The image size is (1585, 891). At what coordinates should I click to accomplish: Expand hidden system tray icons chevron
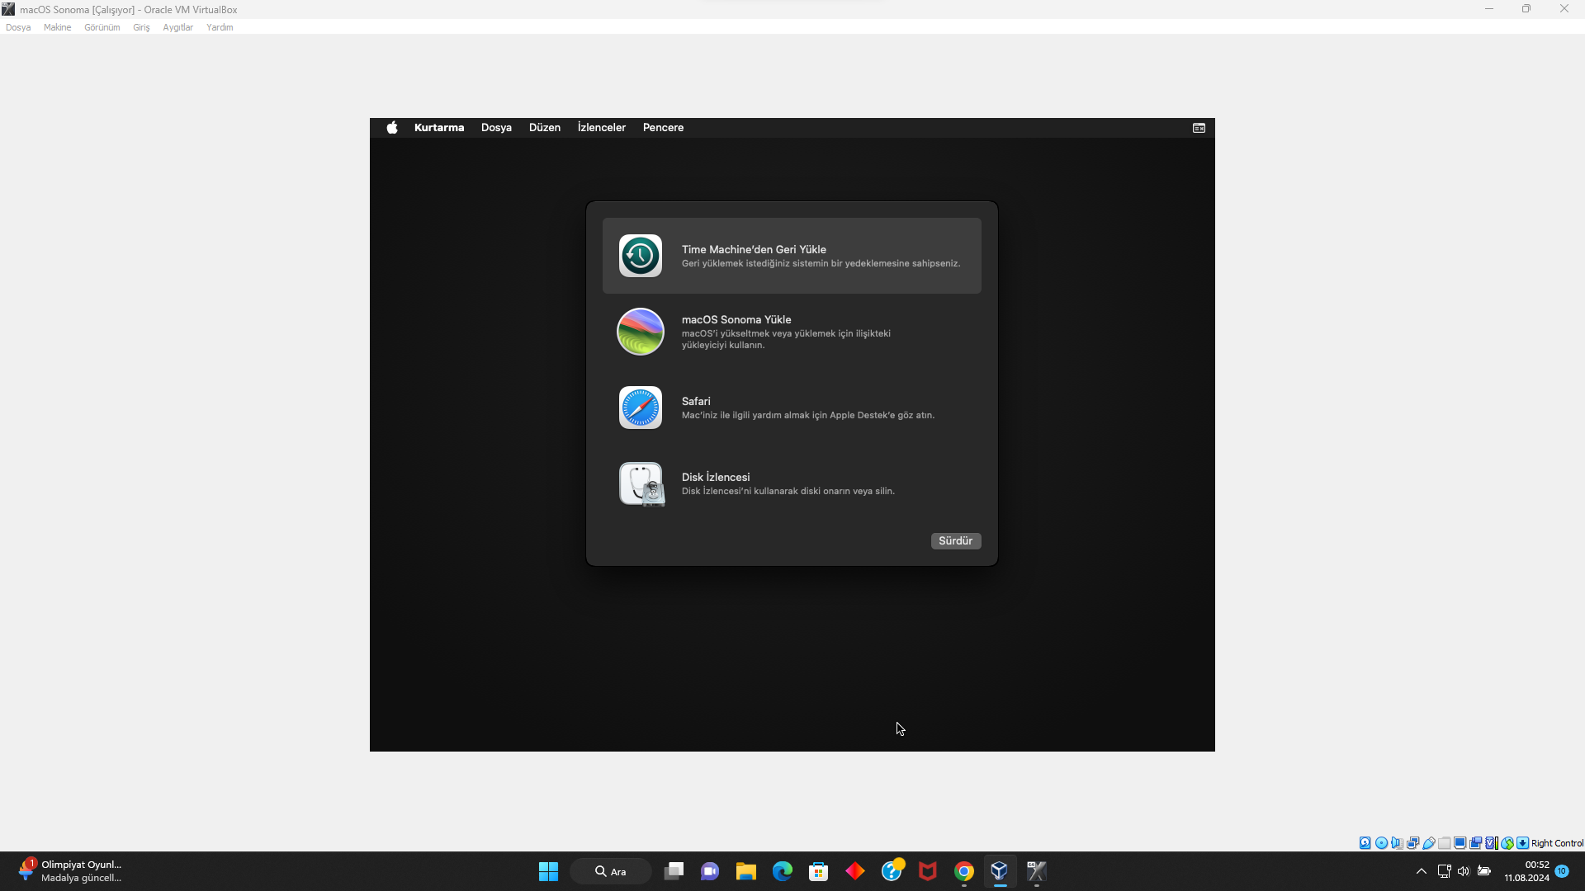1421,871
